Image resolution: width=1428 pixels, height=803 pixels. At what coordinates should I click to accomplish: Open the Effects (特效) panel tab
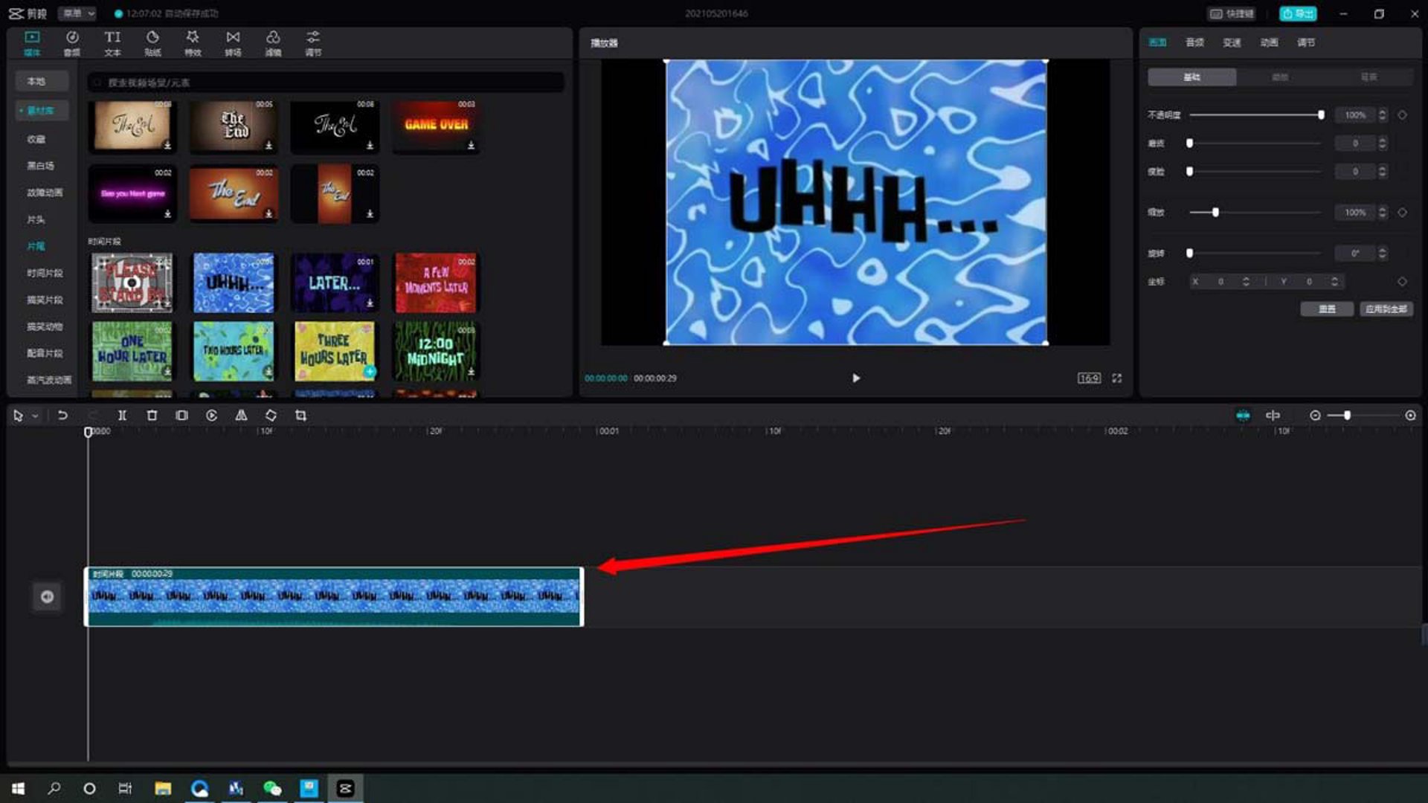[x=193, y=43]
